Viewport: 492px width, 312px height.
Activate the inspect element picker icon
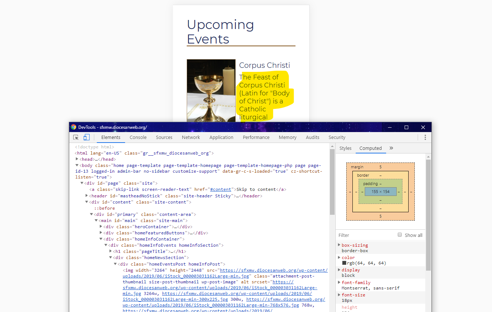[x=76, y=137]
